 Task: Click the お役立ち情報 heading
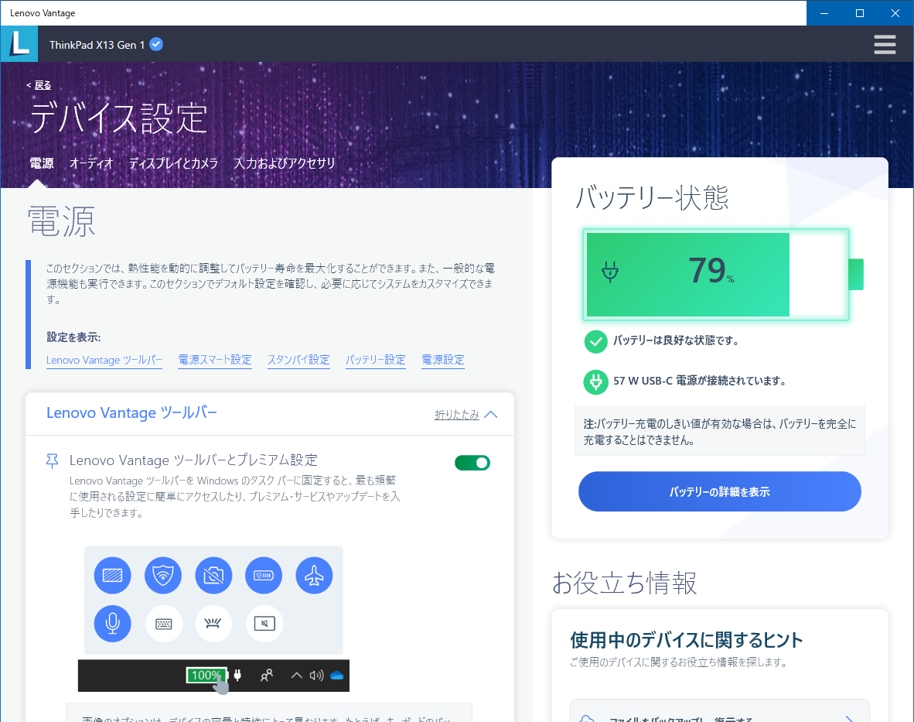coord(624,583)
